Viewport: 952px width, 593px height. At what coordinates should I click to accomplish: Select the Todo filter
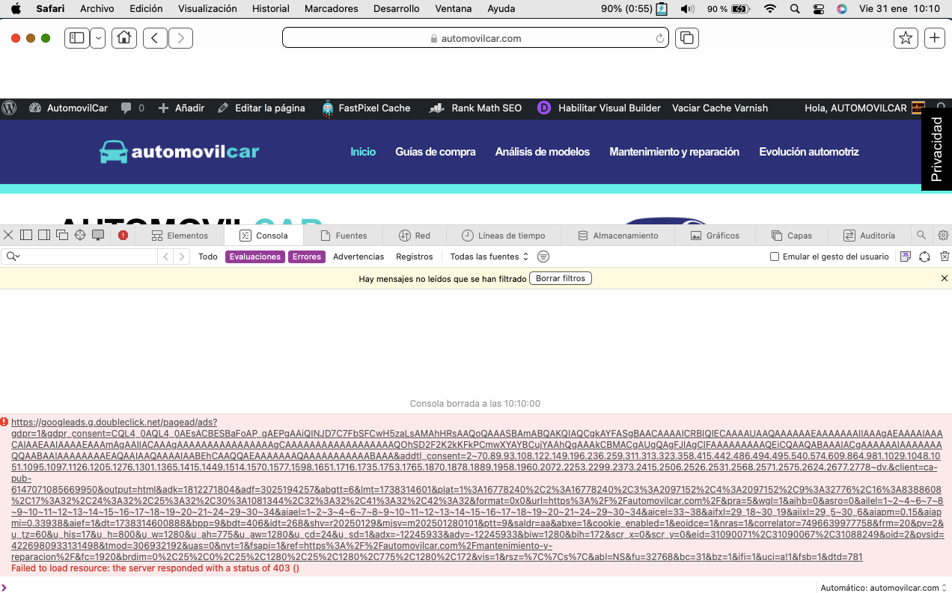point(208,256)
